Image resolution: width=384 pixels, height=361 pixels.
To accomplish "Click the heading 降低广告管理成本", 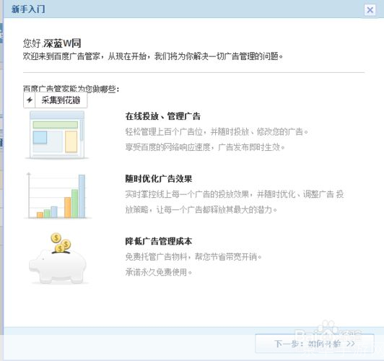I will click(x=159, y=241).
